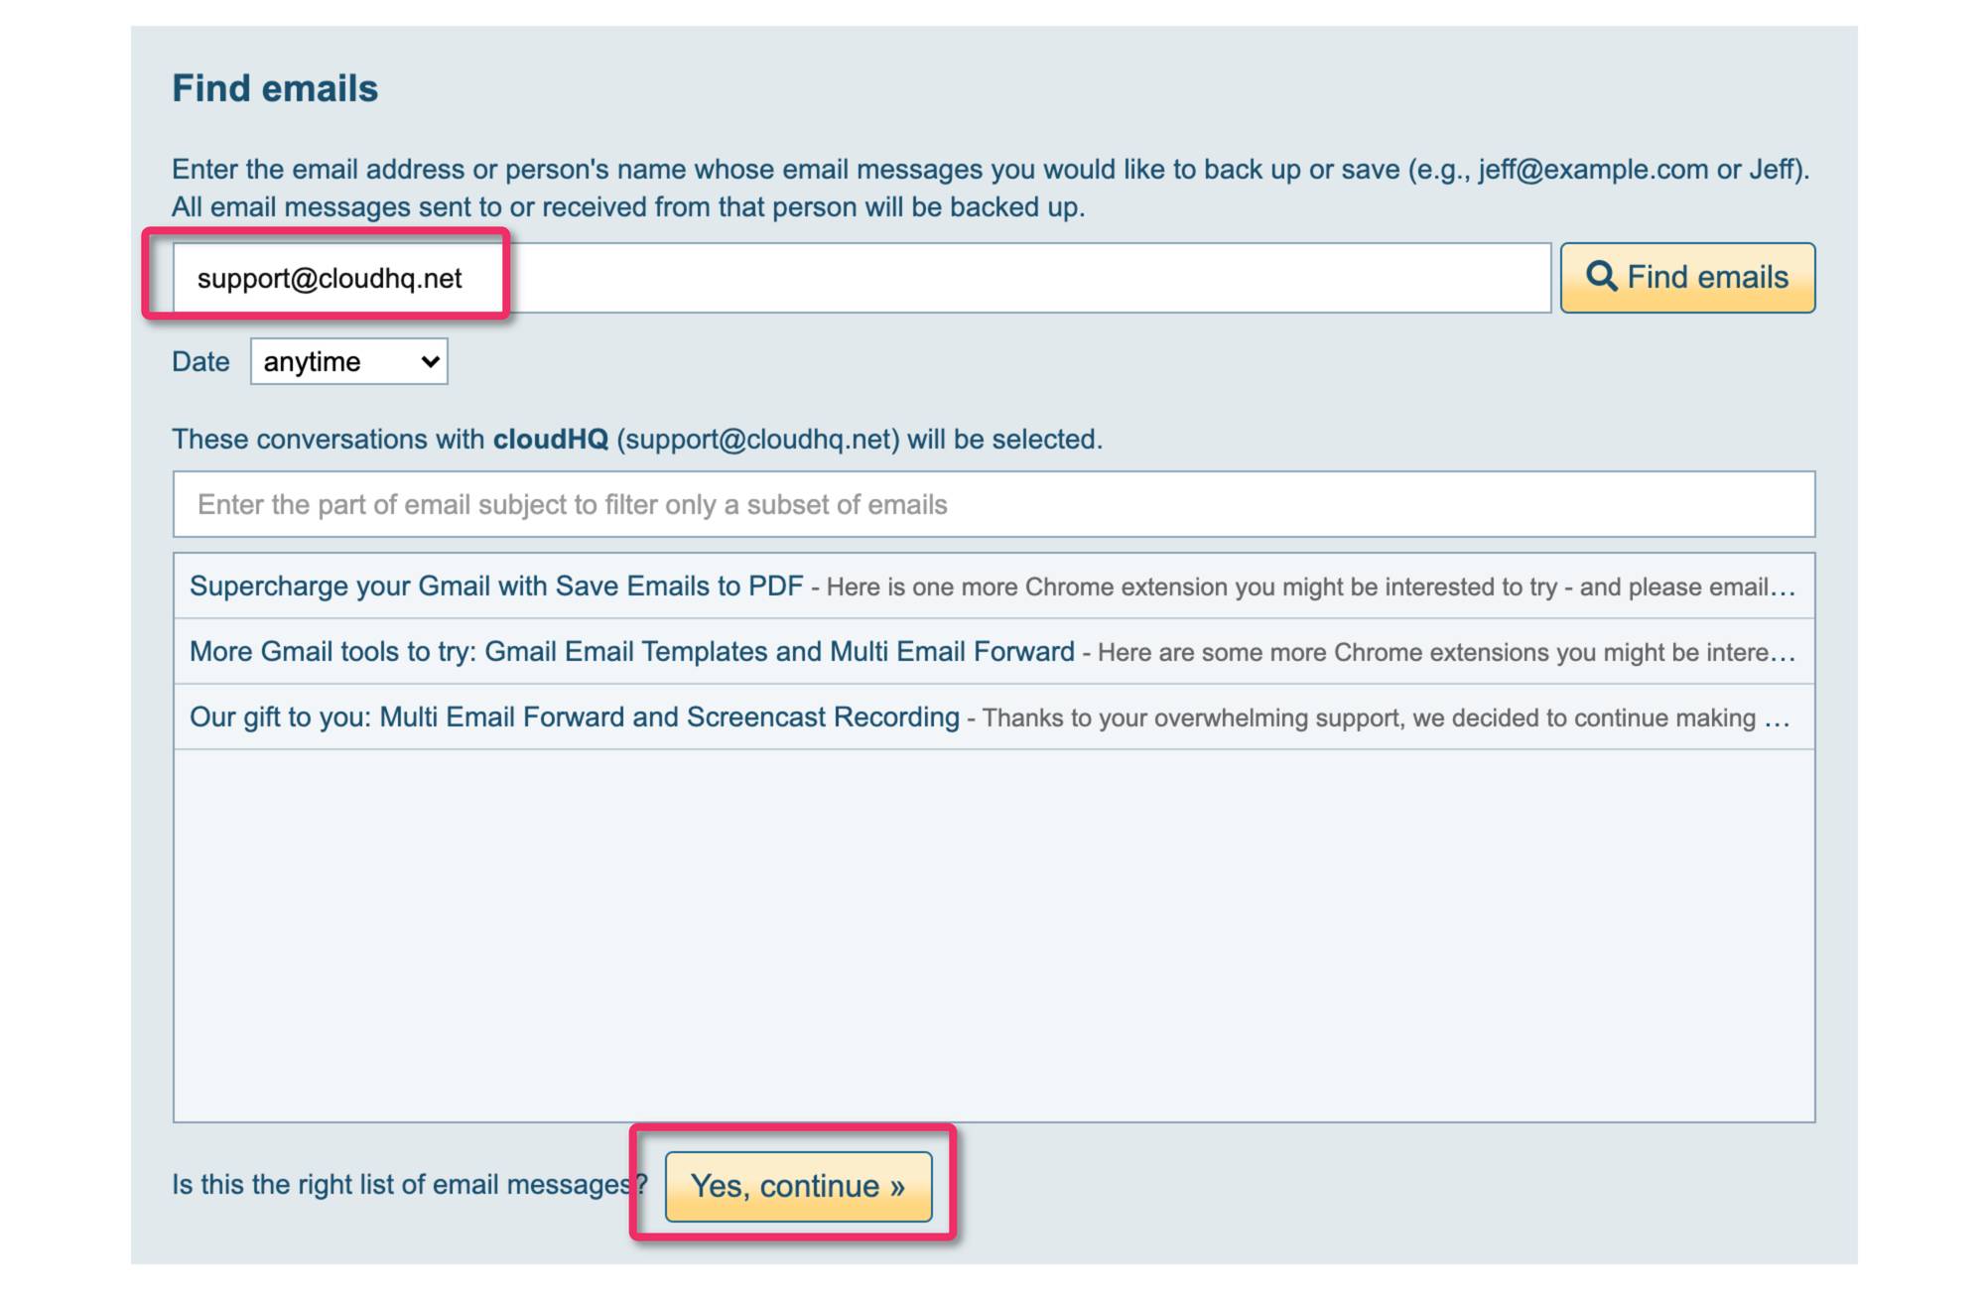
Task: Select the Our gift to you: Multi Email Forward conversation
Action: tap(993, 717)
